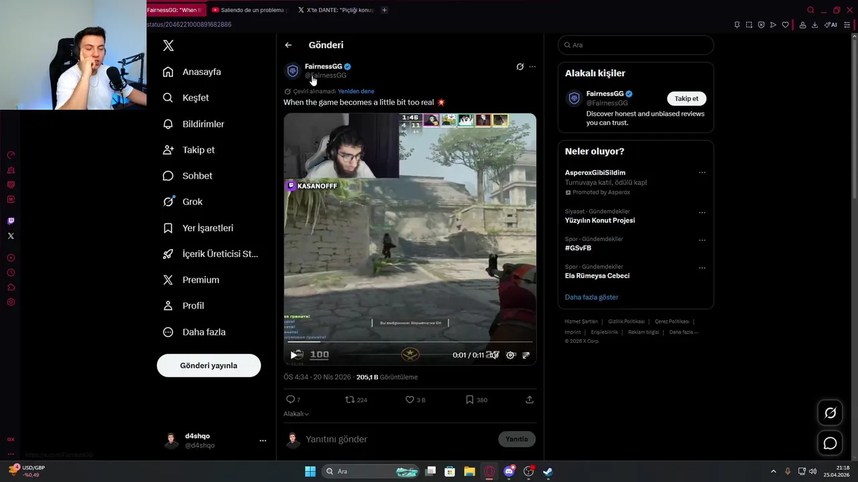Click Opera tab search magnifier icon
Screen dimensions: 858x482
(810, 10)
